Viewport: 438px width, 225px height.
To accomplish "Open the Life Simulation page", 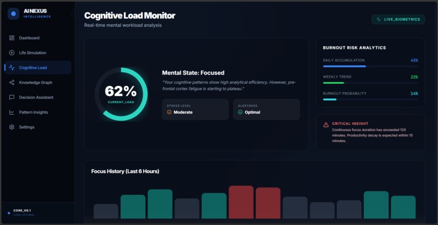I will [38, 53].
